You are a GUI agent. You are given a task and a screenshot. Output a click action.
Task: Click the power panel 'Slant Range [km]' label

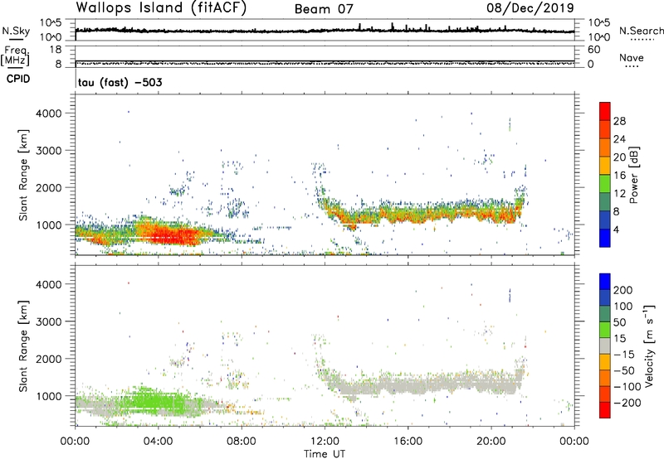click(23, 175)
